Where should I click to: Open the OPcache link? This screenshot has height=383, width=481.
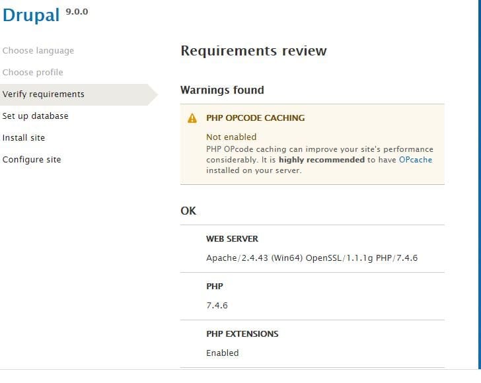pyautogui.click(x=416, y=160)
